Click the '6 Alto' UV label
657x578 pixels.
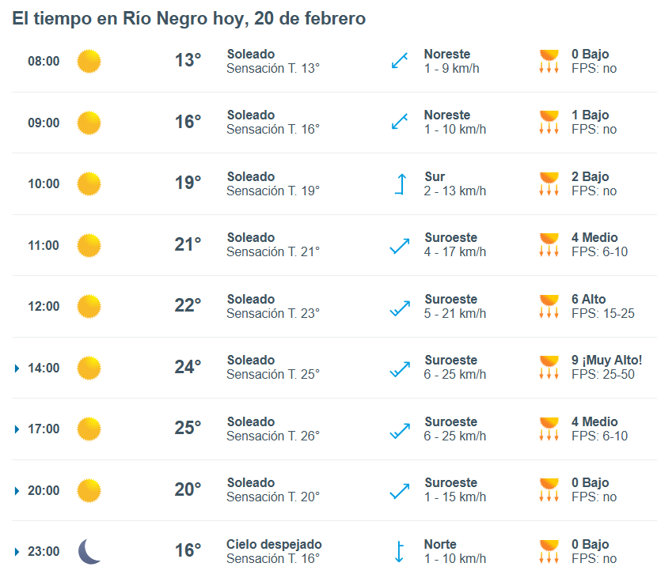[588, 299]
